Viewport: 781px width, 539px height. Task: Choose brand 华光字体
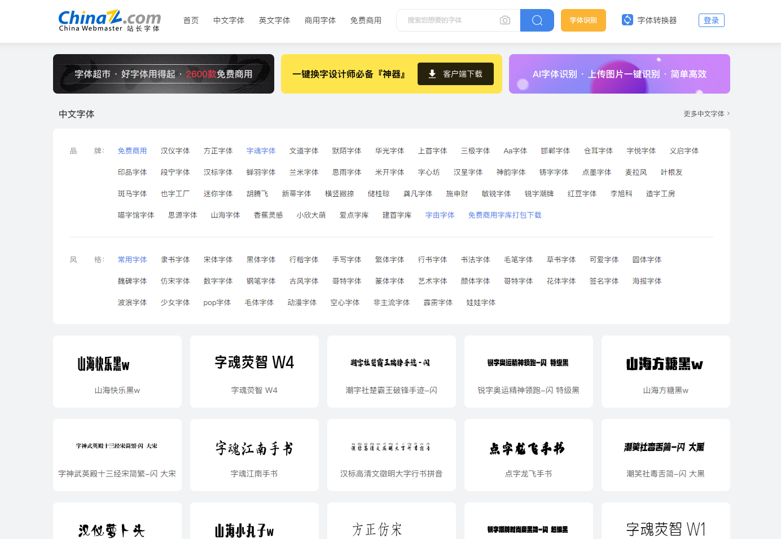(x=390, y=151)
